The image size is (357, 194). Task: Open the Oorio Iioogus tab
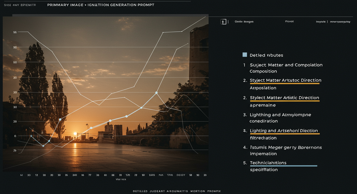tap(244, 22)
